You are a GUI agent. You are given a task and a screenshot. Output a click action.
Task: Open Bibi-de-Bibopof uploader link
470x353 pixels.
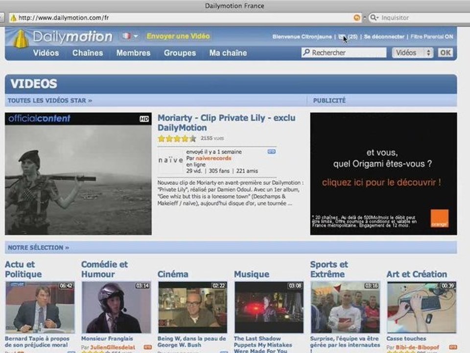(417, 347)
